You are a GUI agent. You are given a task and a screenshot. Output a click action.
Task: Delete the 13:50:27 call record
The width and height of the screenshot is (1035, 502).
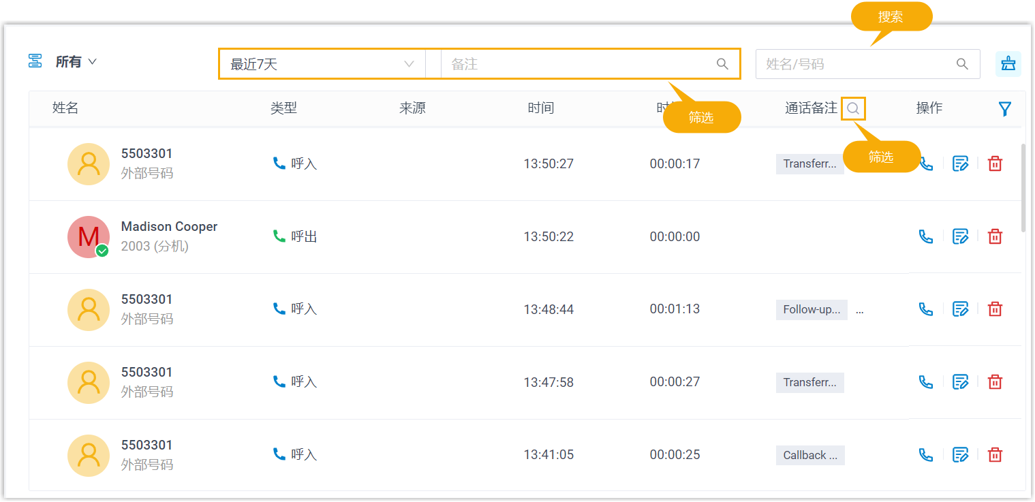pyautogui.click(x=995, y=163)
